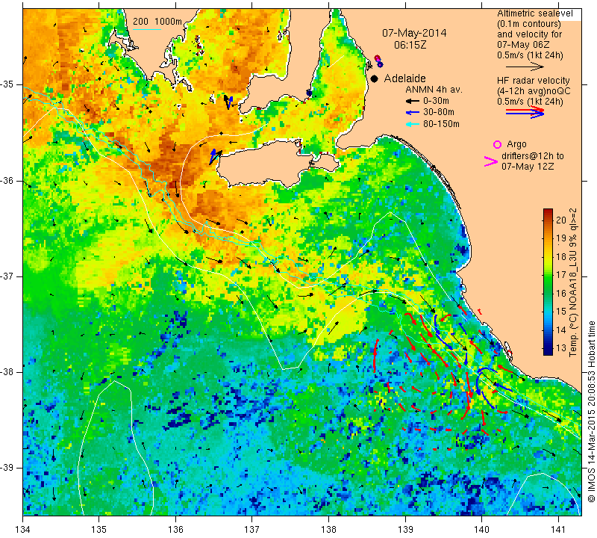Image resolution: width=597 pixels, height=538 pixels.
Task: Click the 20 value on temperature scale
Action: (x=561, y=220)
